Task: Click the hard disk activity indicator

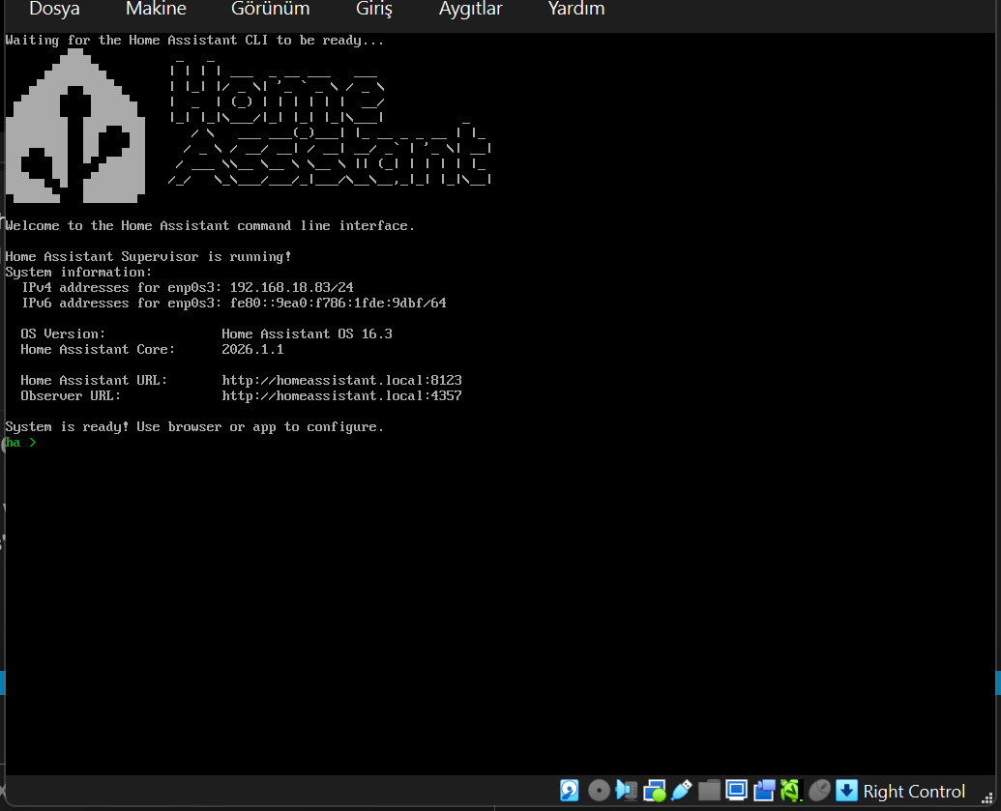Action: [x=570, y=791]
